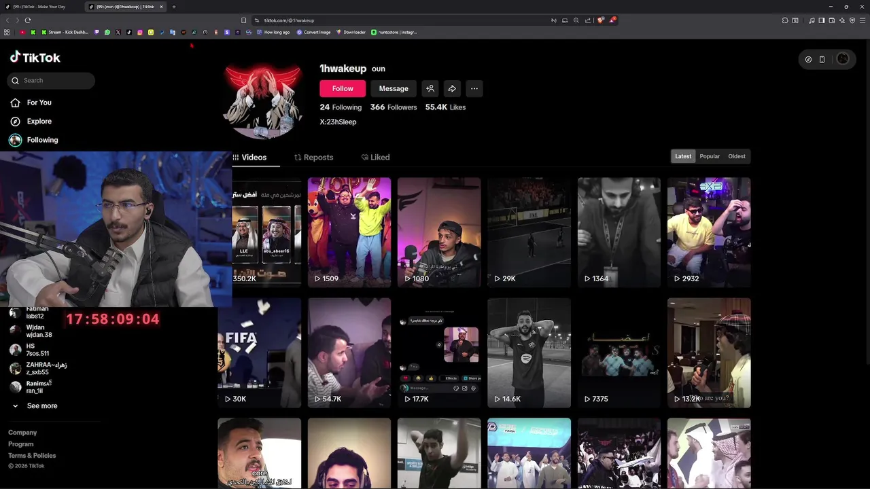This screenshot has height=489, width=870.
Task: Click the browser back arrow
Action: pos(8,20)
